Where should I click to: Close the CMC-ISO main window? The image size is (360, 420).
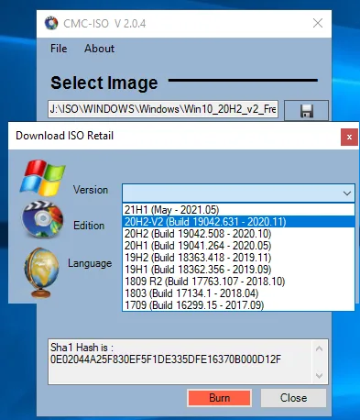(318, 23)
